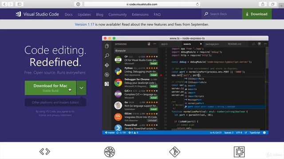Click the Python extension icon

tap(118, 71)
